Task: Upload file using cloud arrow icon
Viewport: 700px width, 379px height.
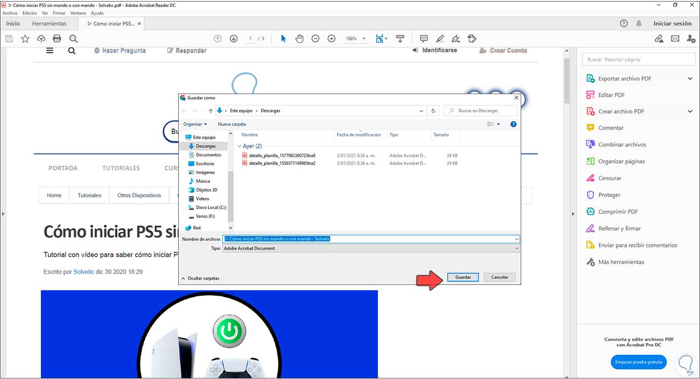Action: coord(41,39)
